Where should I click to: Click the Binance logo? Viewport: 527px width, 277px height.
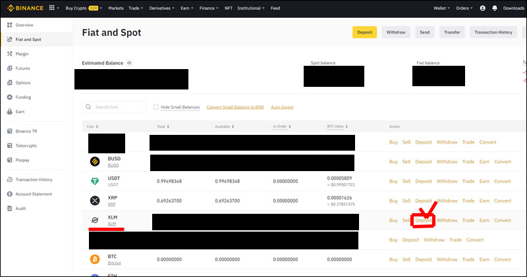coord(25,8)
